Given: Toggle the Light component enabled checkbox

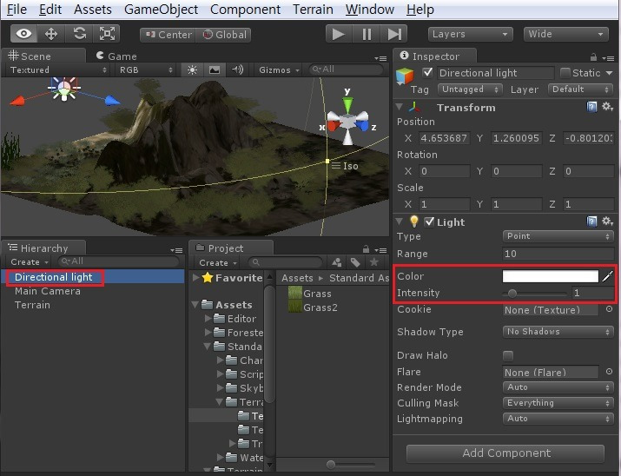Looking at the screenshot, I should [x=429, y=221].
